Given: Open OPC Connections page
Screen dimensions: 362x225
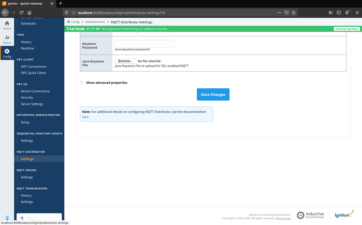Looking at the screenshot, I should point(34,66).
